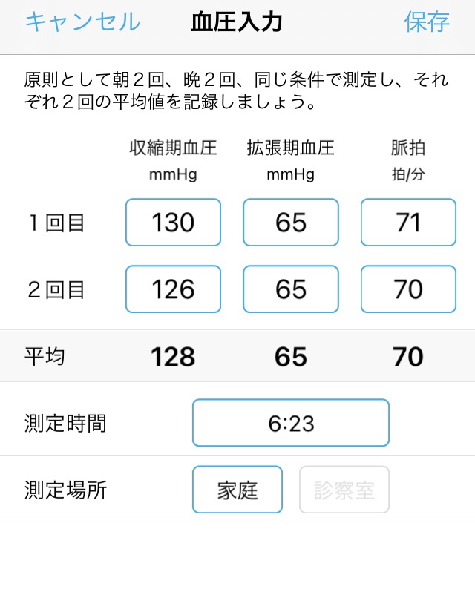This screenshot has height=615, width=475.
Task: Tap the キャンセル button
Action: click(83, 22)
